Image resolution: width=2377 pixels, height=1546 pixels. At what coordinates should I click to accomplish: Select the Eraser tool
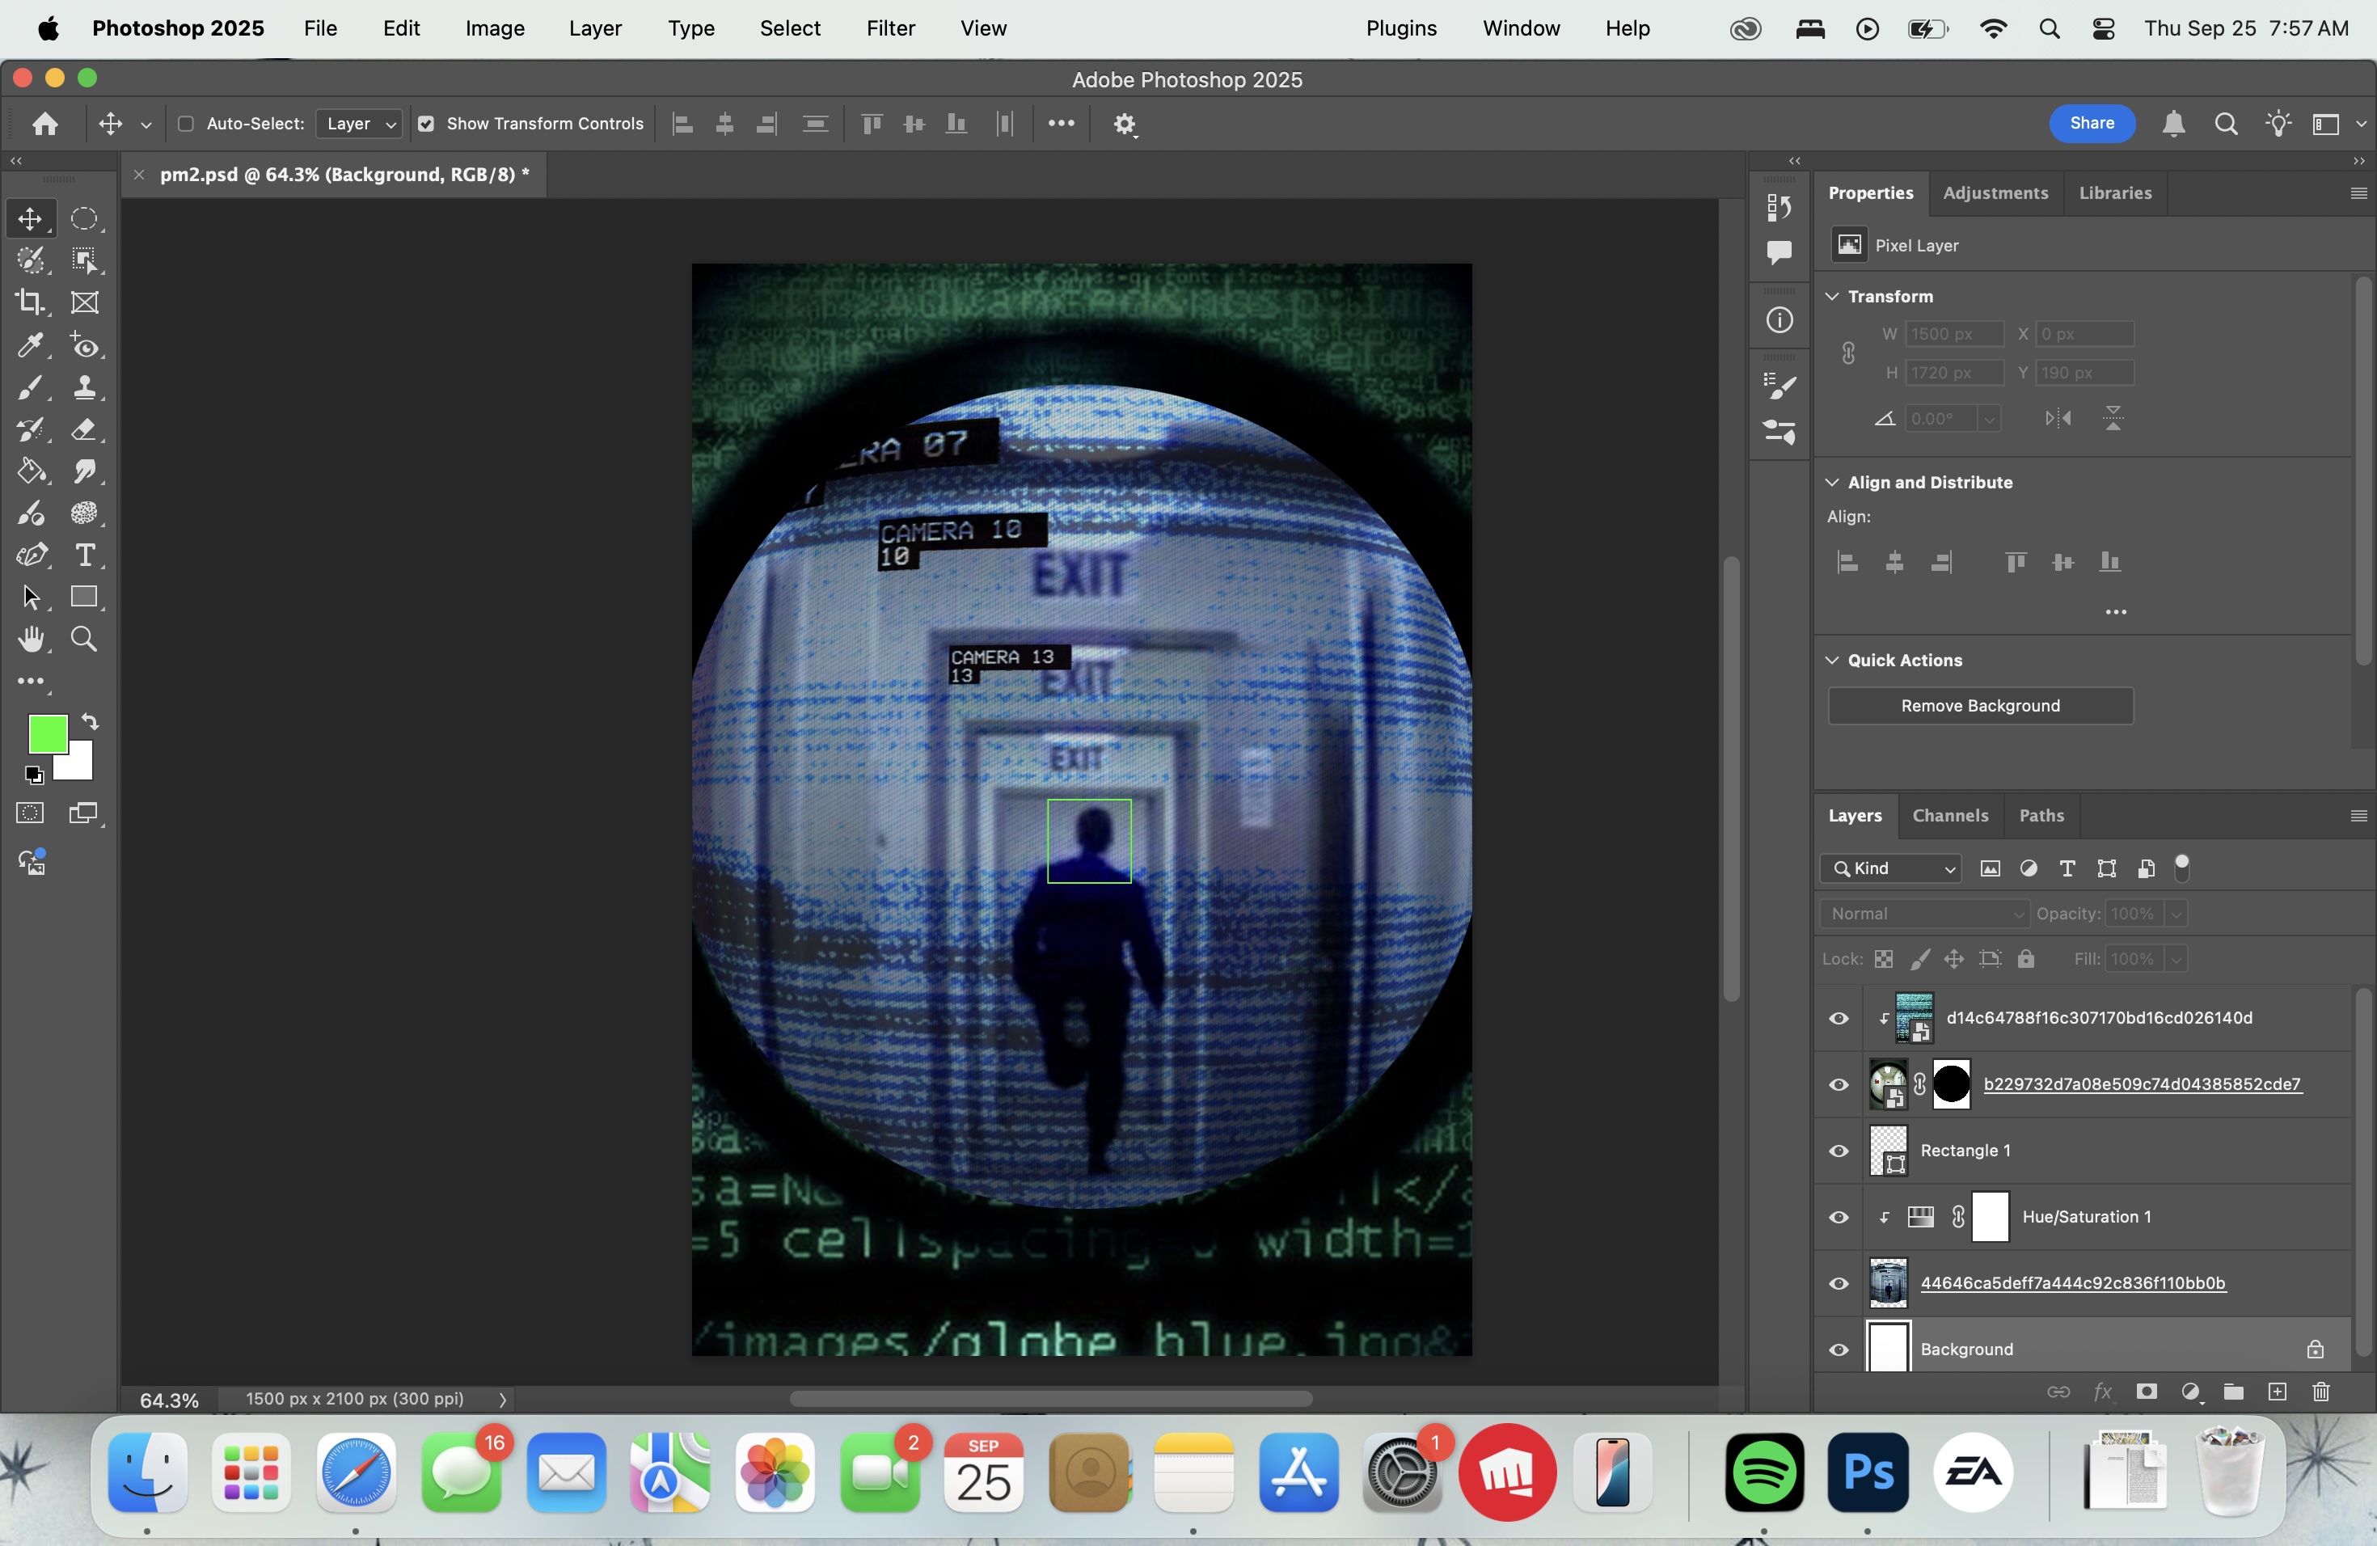(85, 429)
